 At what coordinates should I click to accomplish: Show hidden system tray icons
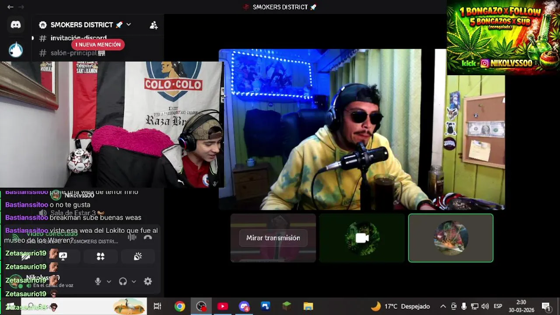[x=443, y=306]
